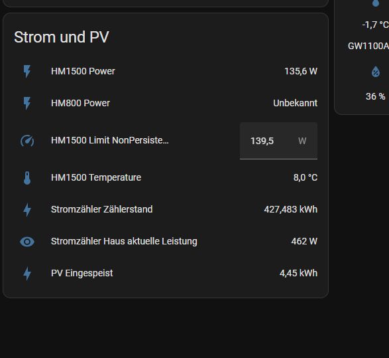Click the Stromzähler Zählerstand bolt icon
The width and height of the screenshot is (389, 358).
pyautogui.click(x=27, y=210)
